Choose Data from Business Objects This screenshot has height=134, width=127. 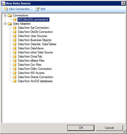tap(35, 40)
